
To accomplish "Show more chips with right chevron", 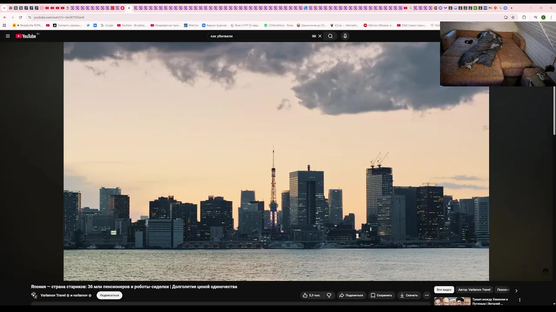I will click(516, 290).
